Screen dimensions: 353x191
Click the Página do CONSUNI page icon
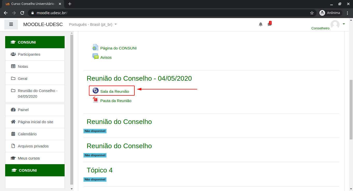pos(95,47)
